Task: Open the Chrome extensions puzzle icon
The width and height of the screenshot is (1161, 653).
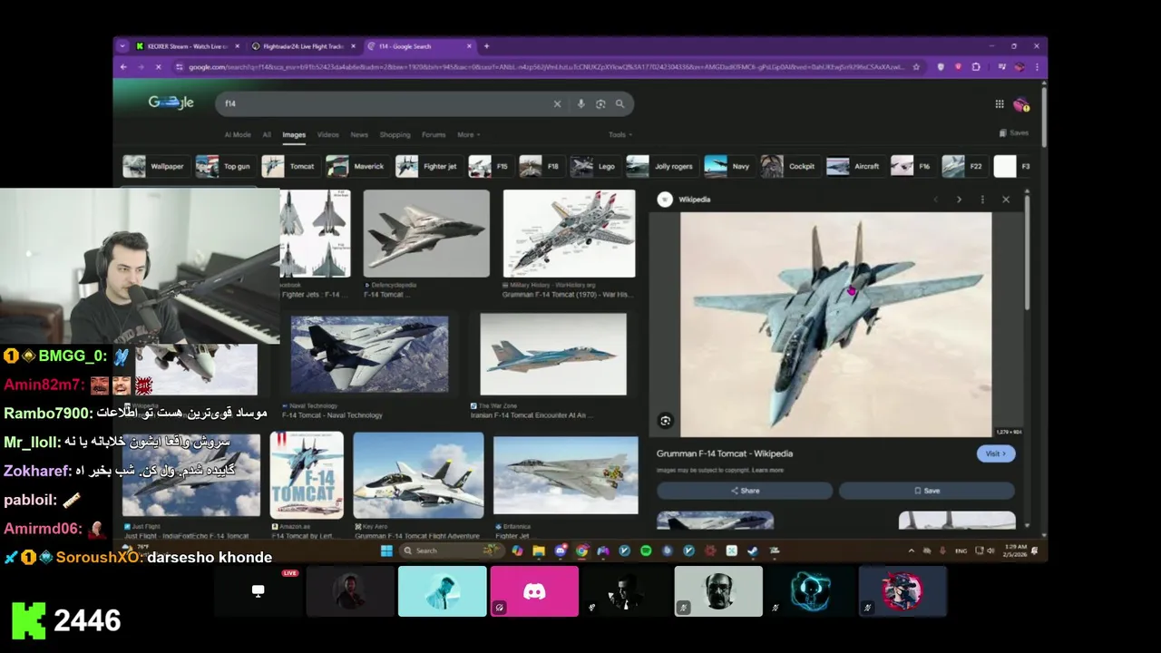Action: 976,67
